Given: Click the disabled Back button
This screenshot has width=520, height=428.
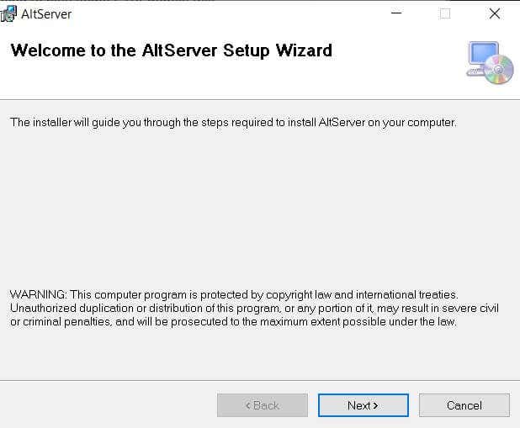Looking at the screenshot, I should tap(263, 405).
